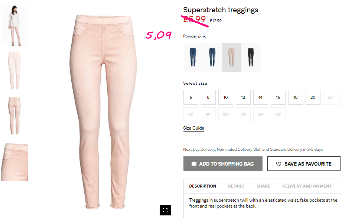This screenshot has height=218, width=342.
Task: Click the shopping bag icon on add button
Action: coord(194,163)
